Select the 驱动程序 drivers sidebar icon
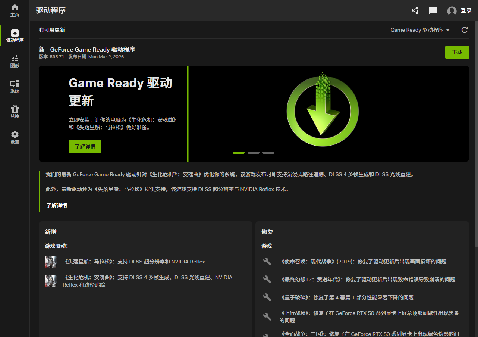Viewport: 478px width, 337px height. [15, 36]
